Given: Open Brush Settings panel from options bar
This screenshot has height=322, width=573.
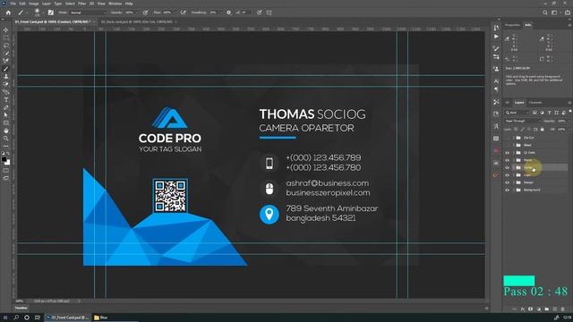Looking at the screenshot, I should 51,13.
